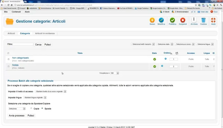Toggle published state of Non categorizzato
This screenshot has height=128, width=223.
(x=155, y=59)
